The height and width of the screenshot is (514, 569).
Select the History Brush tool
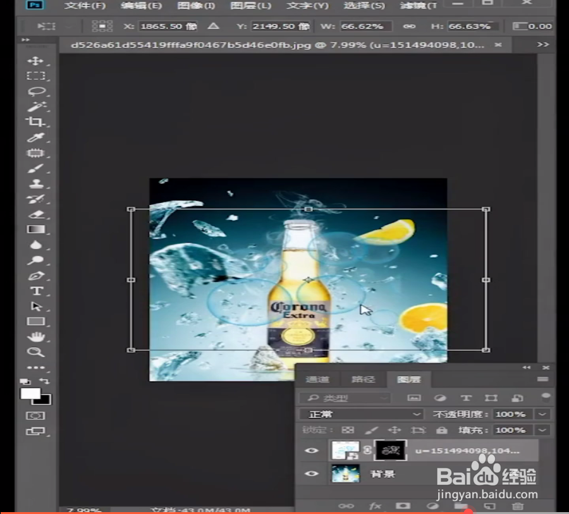pos(35,199)
